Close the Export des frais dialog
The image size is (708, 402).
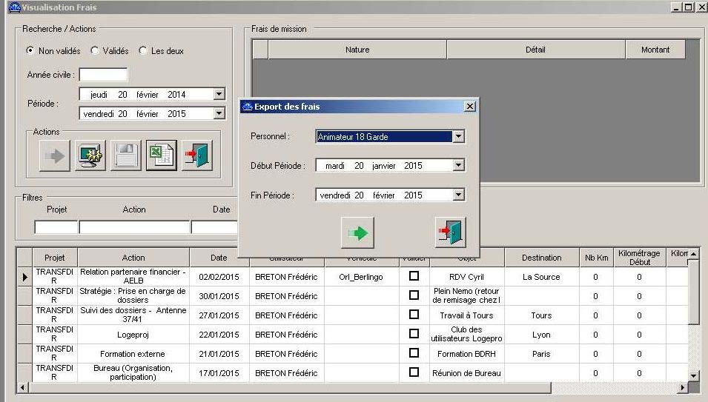pyautogui.click(x=469, y=107)
